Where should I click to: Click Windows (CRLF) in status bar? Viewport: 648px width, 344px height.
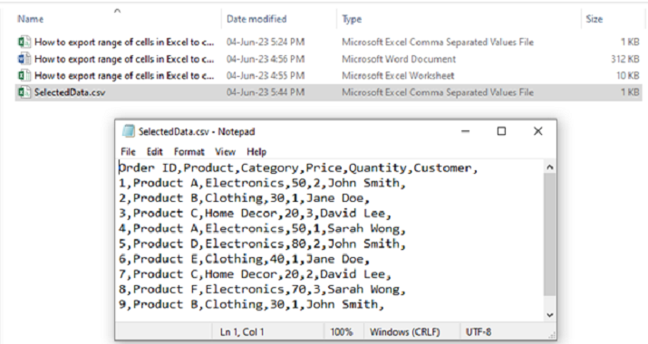(404, 332)
